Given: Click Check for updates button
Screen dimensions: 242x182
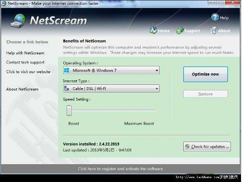Looking at the screenshot, I should [x=207, y=146].
